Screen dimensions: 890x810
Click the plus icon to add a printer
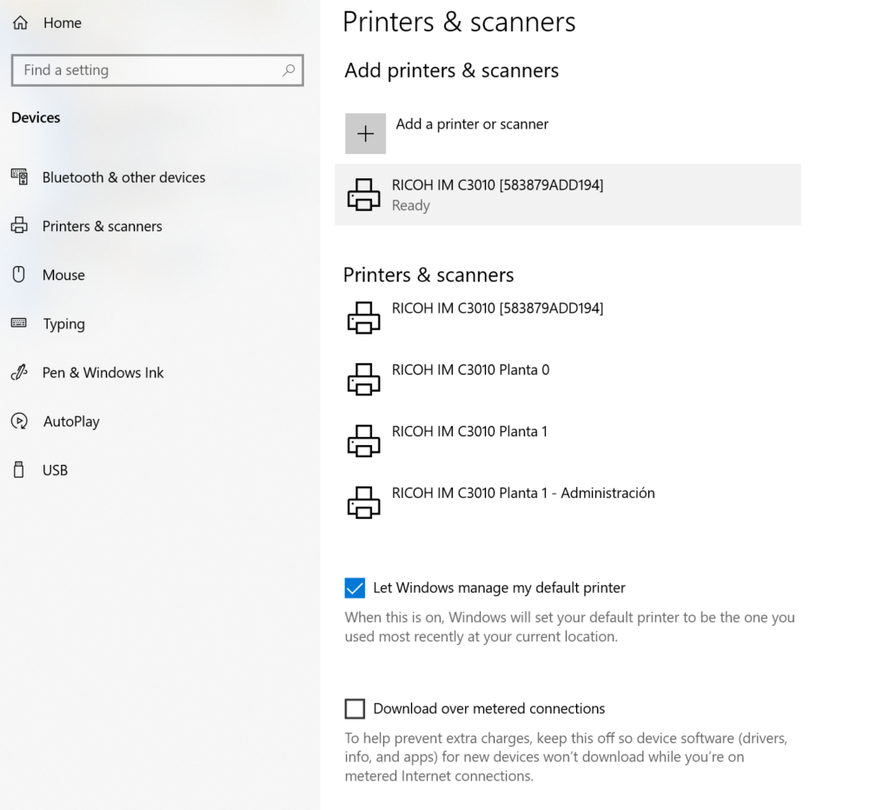point(365,134)
